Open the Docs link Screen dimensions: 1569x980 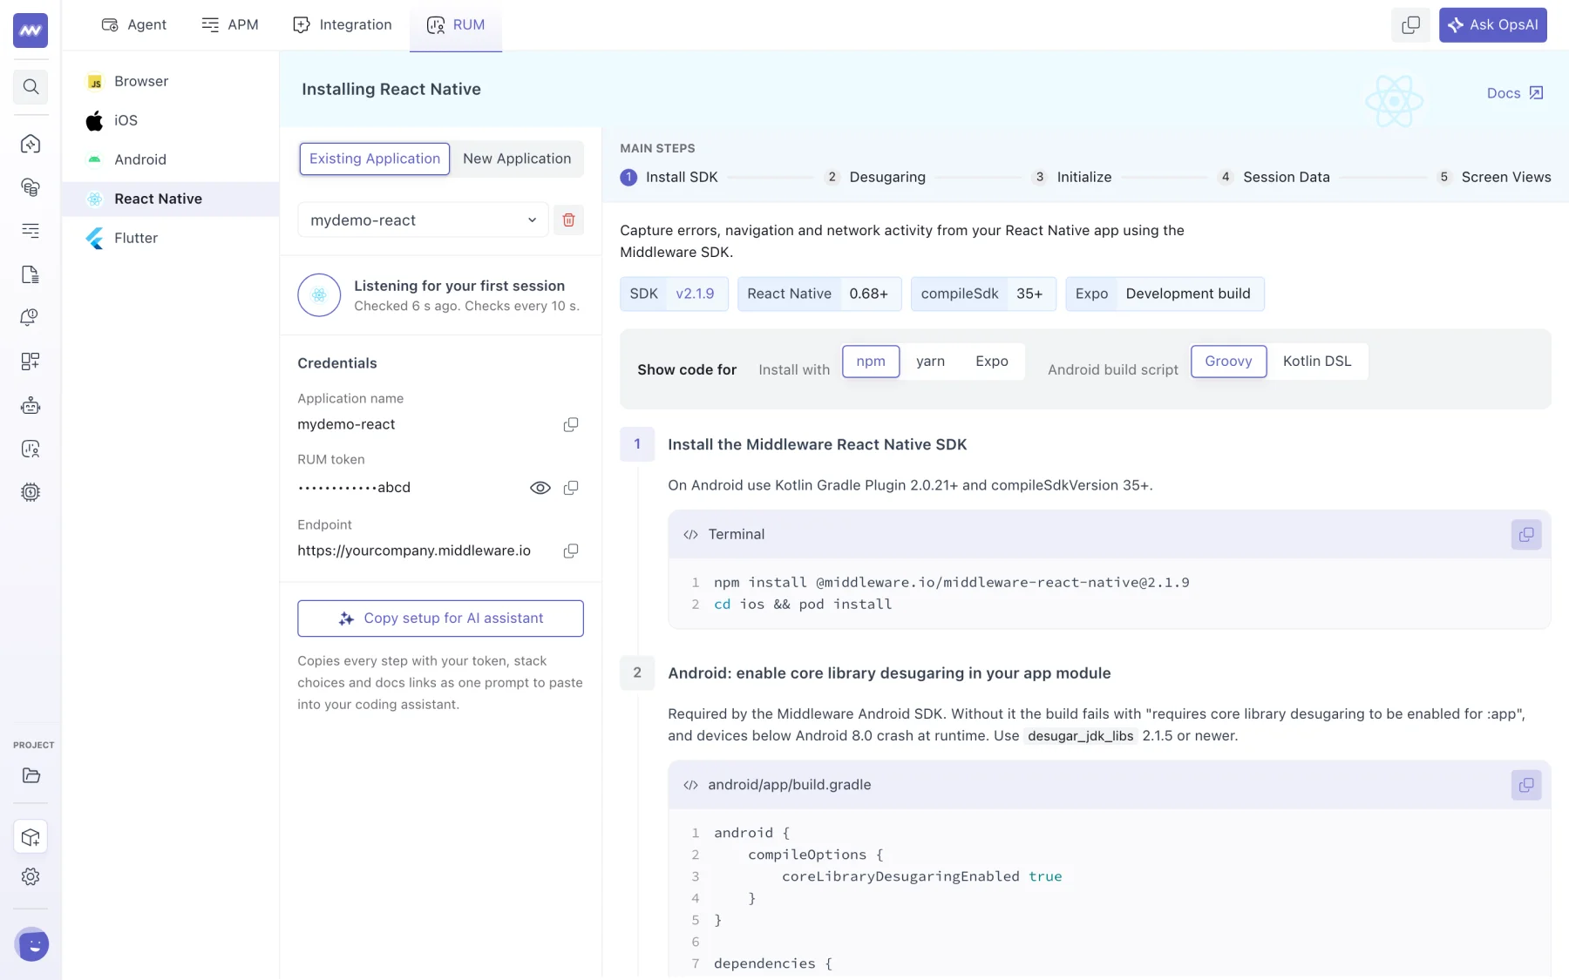[x=1515, y=93]
